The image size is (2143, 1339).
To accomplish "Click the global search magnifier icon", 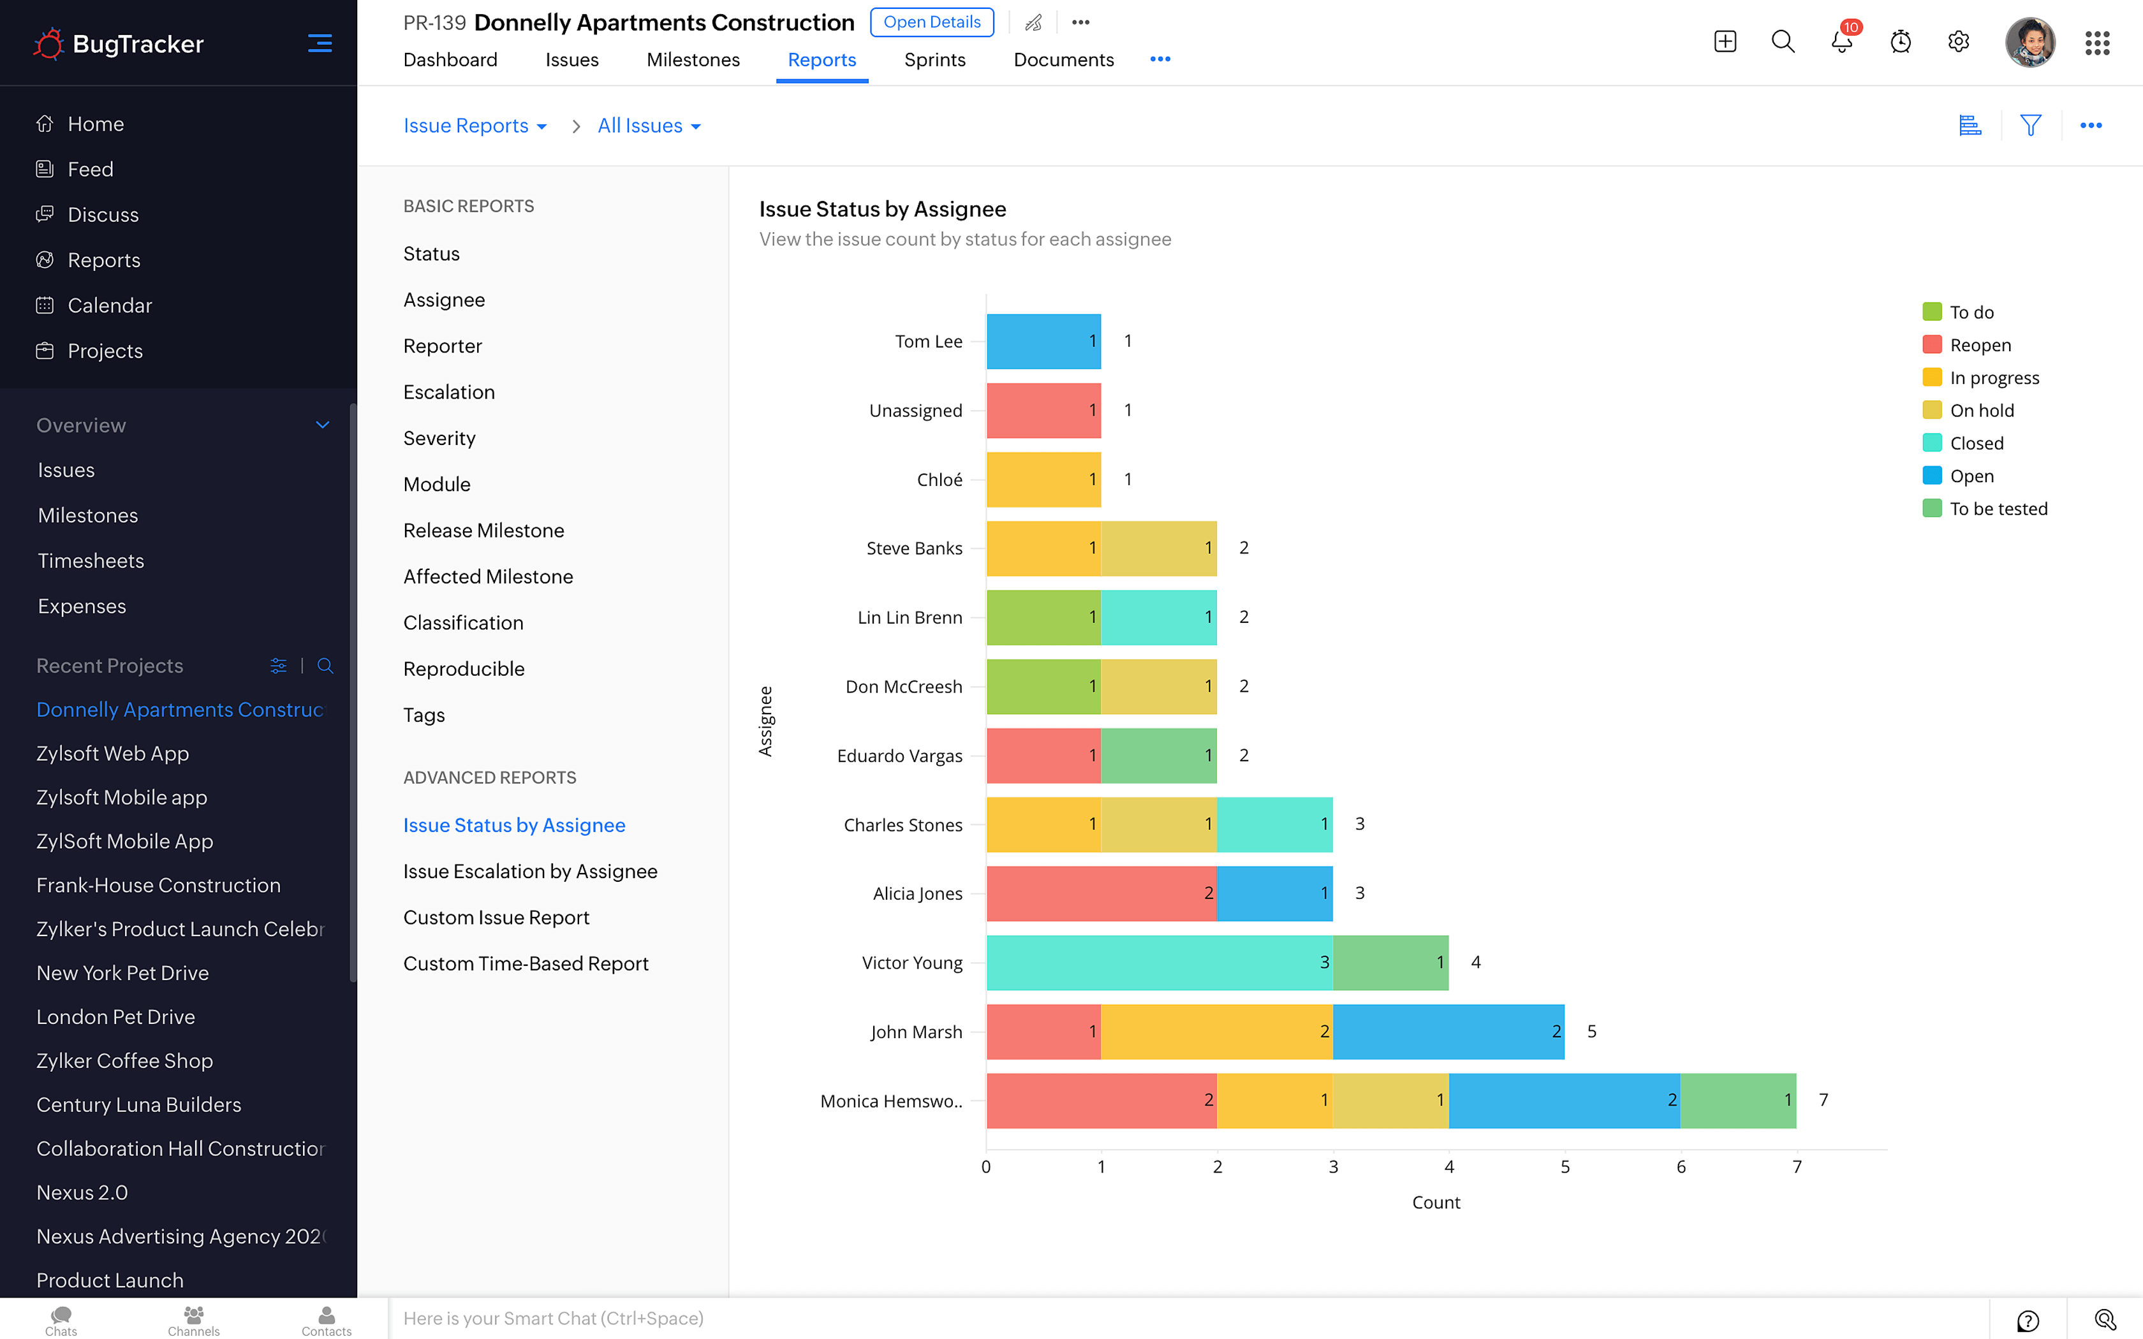I will 1783,41.
